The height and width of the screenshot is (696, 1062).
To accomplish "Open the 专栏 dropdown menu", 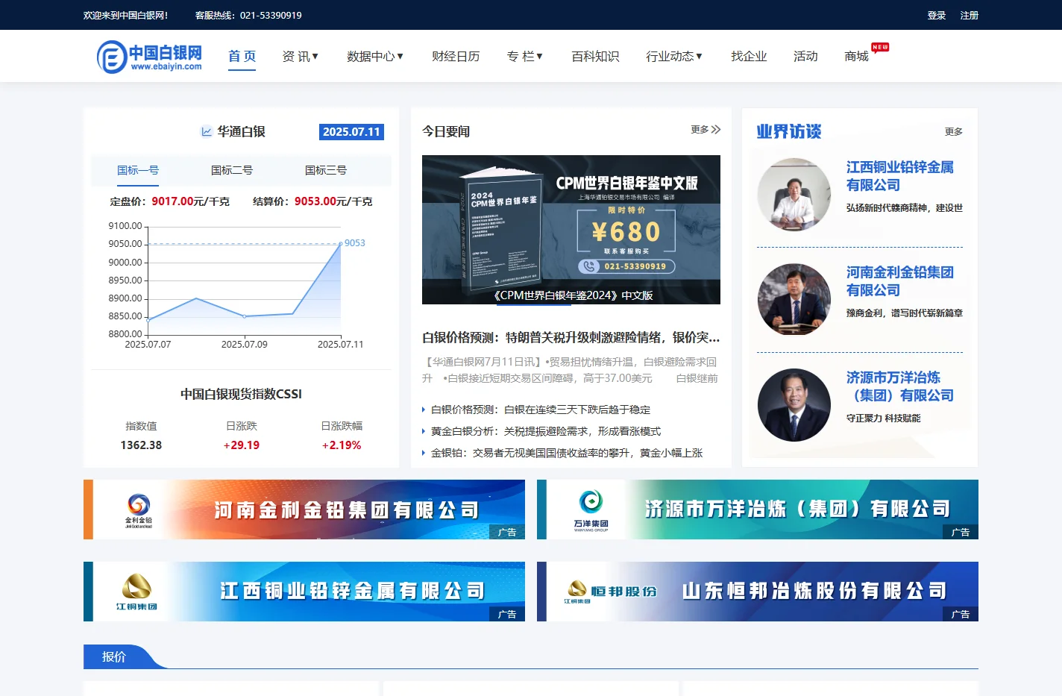I will point(524,57).
